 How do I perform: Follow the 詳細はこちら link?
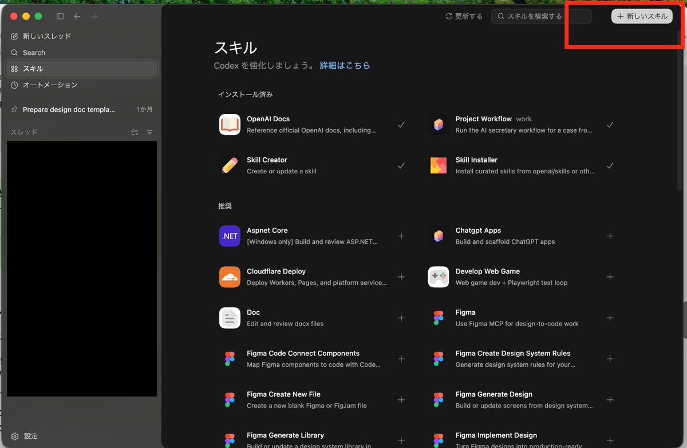[345, 65]
